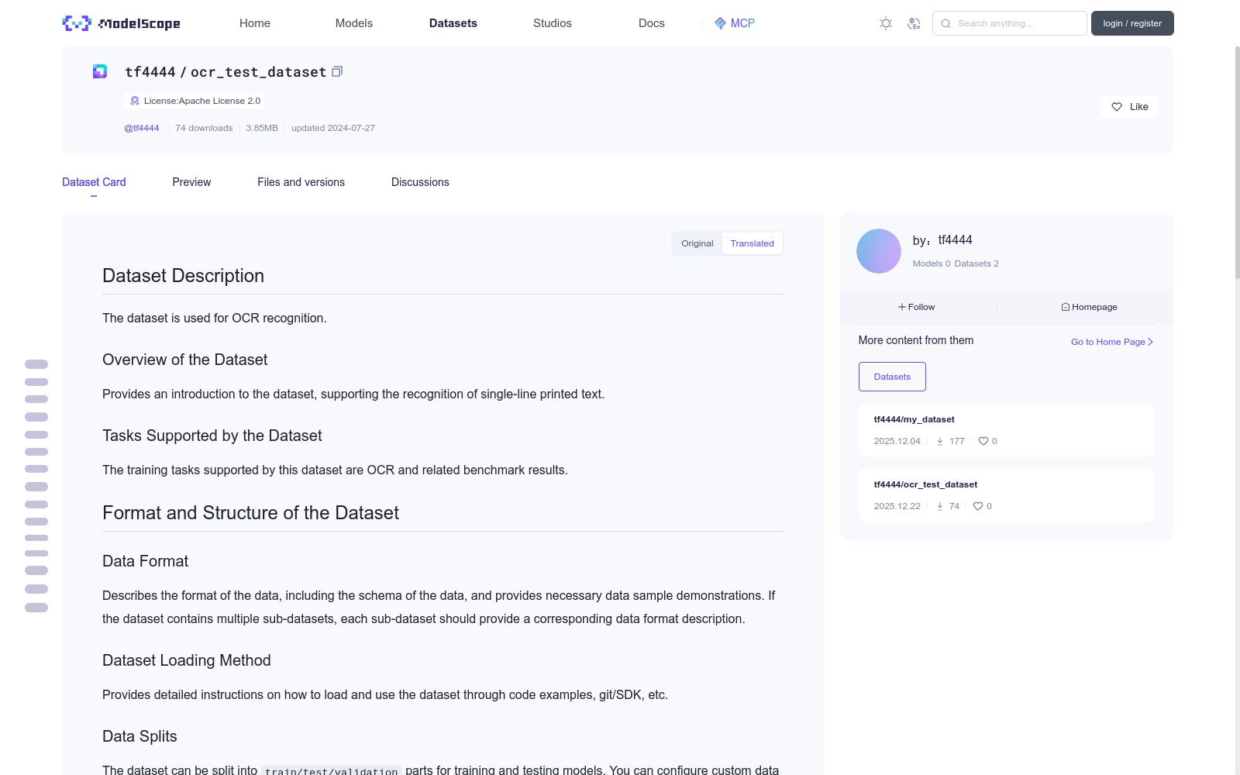Click the '3.85MB' size text
1240x775 pixels.
coord(262,128)
